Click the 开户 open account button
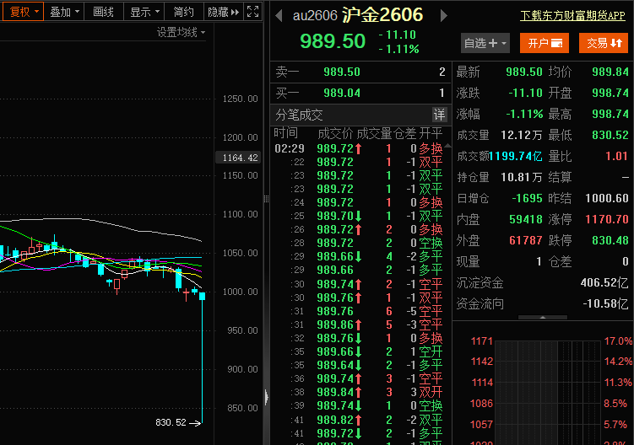Screen dimensions: 634x445 click(545, 43)
